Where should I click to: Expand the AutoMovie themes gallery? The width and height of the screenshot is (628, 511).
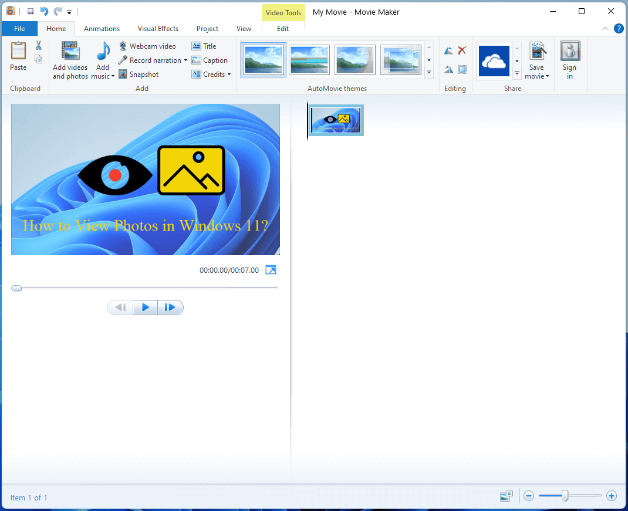tap(429, 72)
